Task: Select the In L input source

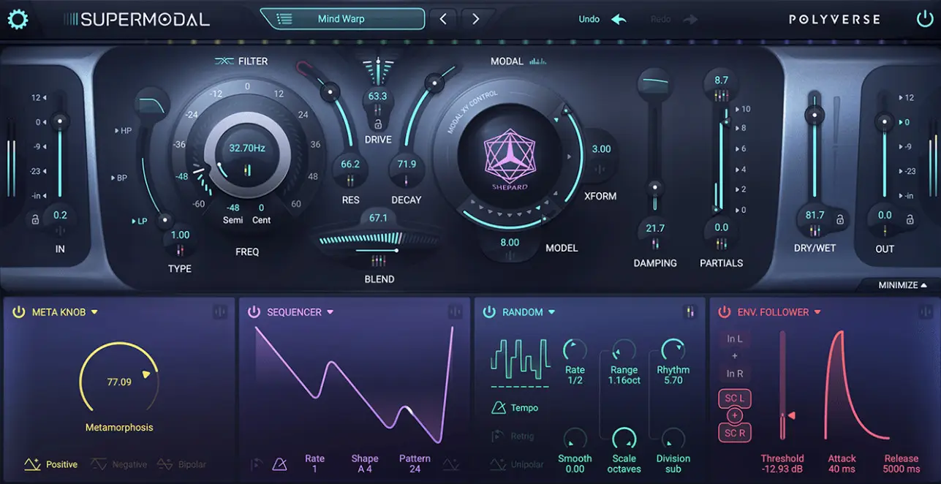Action: tap(735, 339)
